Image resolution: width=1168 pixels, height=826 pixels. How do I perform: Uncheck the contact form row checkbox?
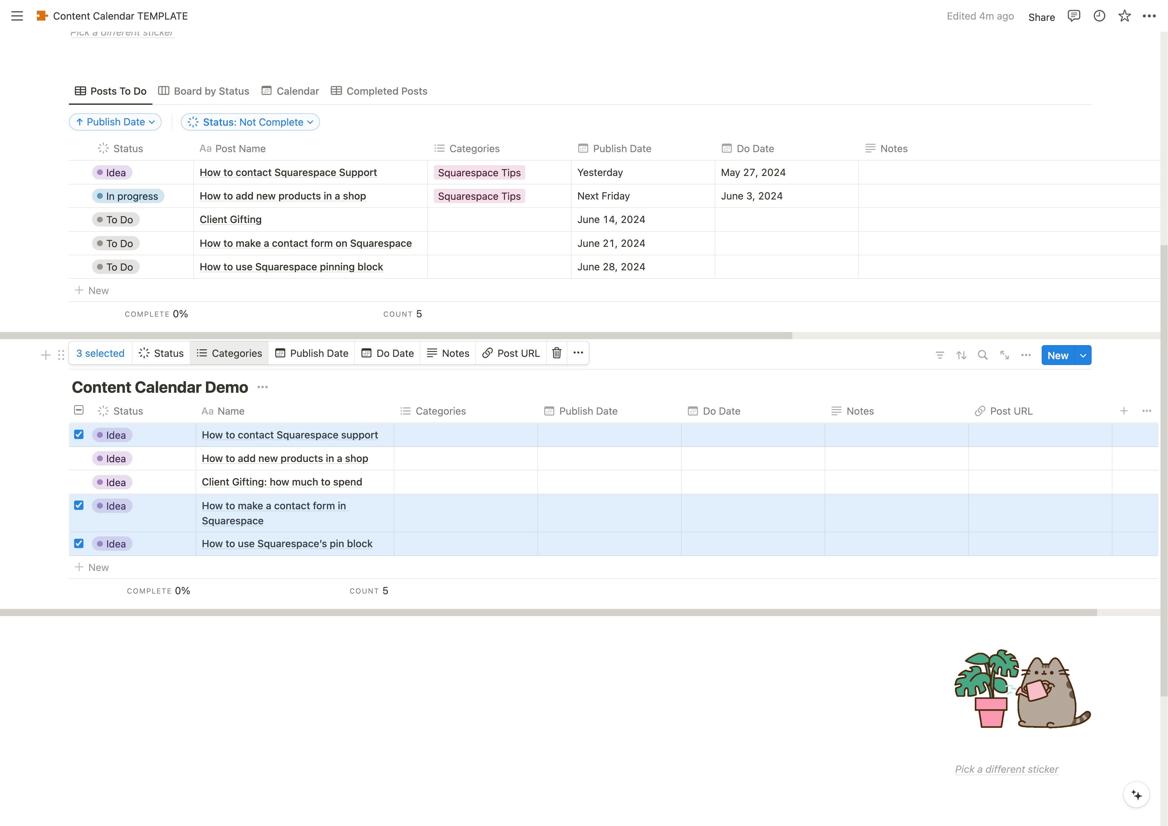79,505
